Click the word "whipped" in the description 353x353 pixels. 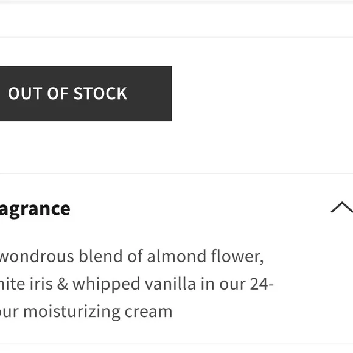point(106,285)
